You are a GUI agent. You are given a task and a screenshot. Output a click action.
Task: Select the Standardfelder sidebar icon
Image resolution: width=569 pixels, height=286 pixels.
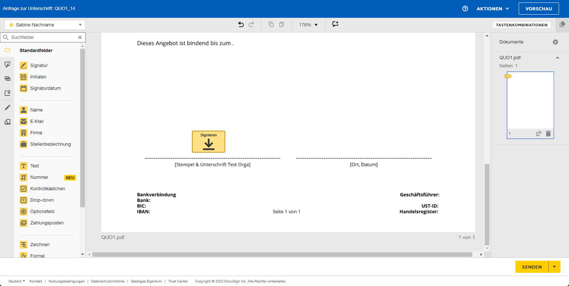pyautogui.click(x=7, y=50)
